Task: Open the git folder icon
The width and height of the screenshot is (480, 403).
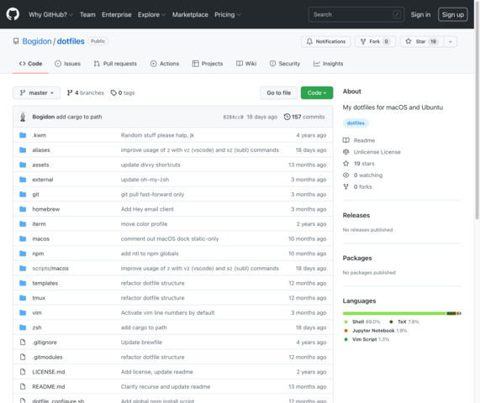Action: coord(23,194)
